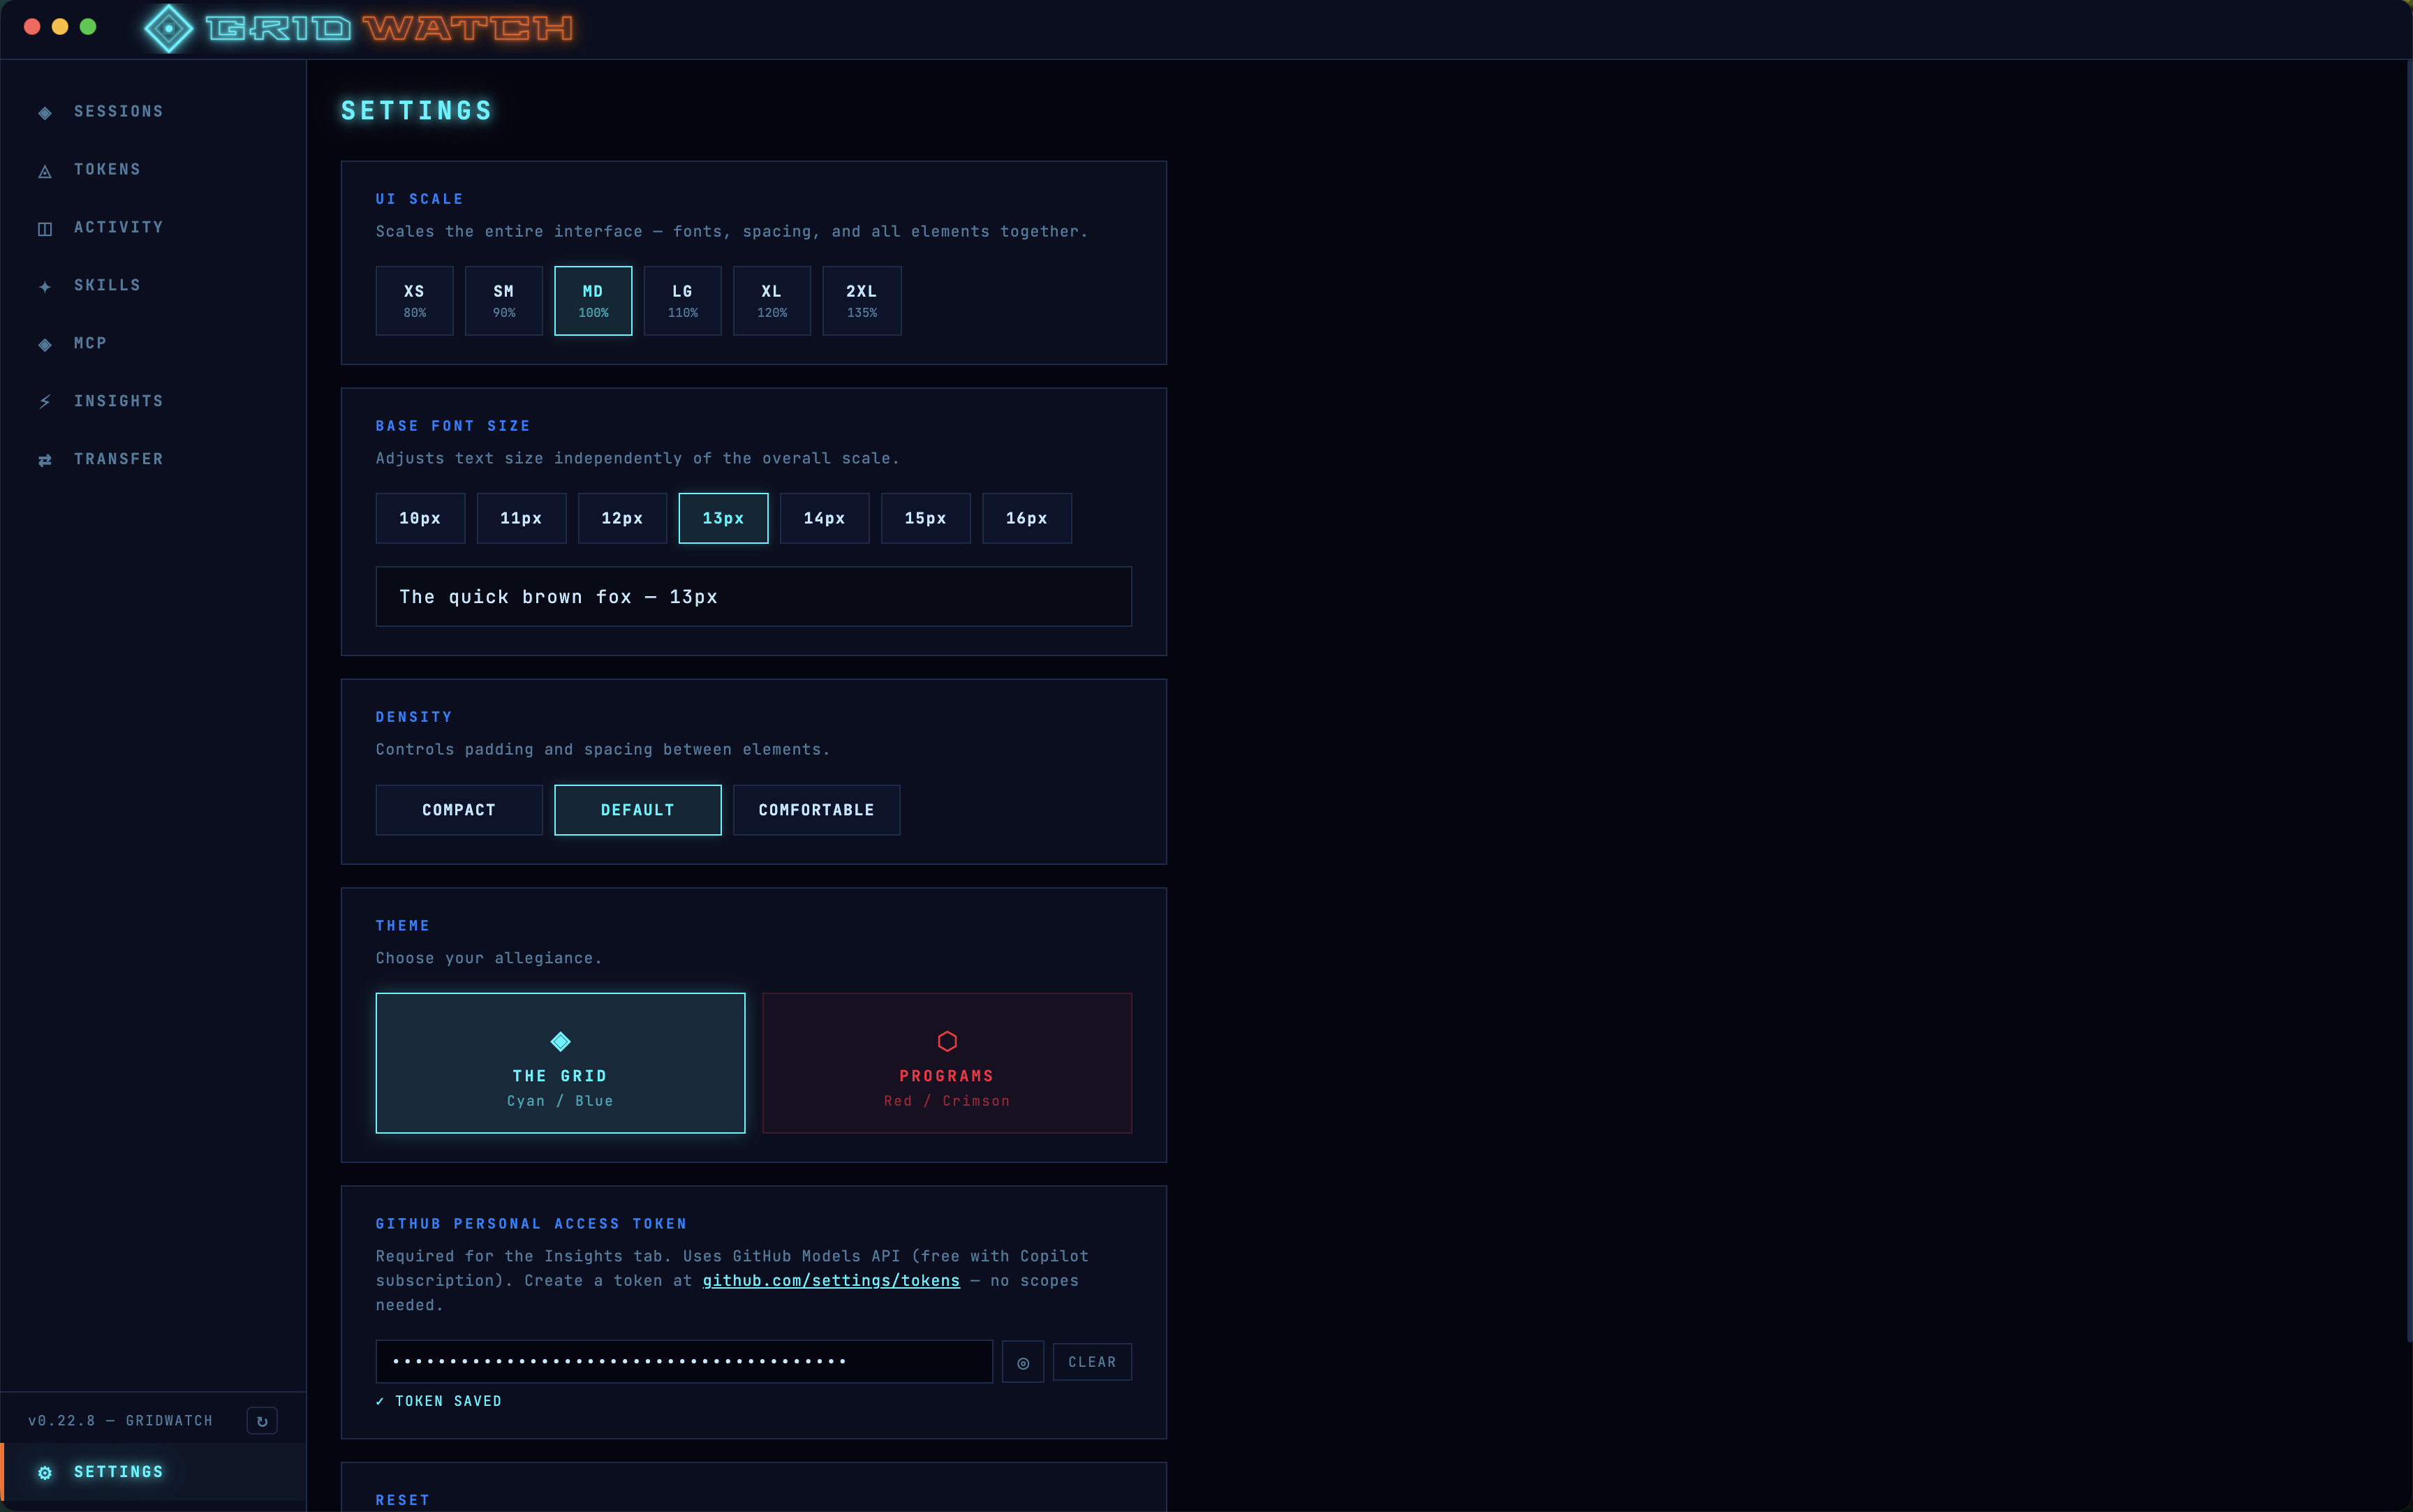Select the LG 110% UI scale
The height and width of the screenshot is (1512, 2413).
pos(682,300)
